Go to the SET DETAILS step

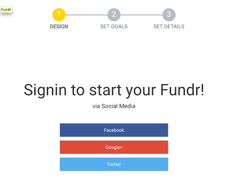point(169,27)
